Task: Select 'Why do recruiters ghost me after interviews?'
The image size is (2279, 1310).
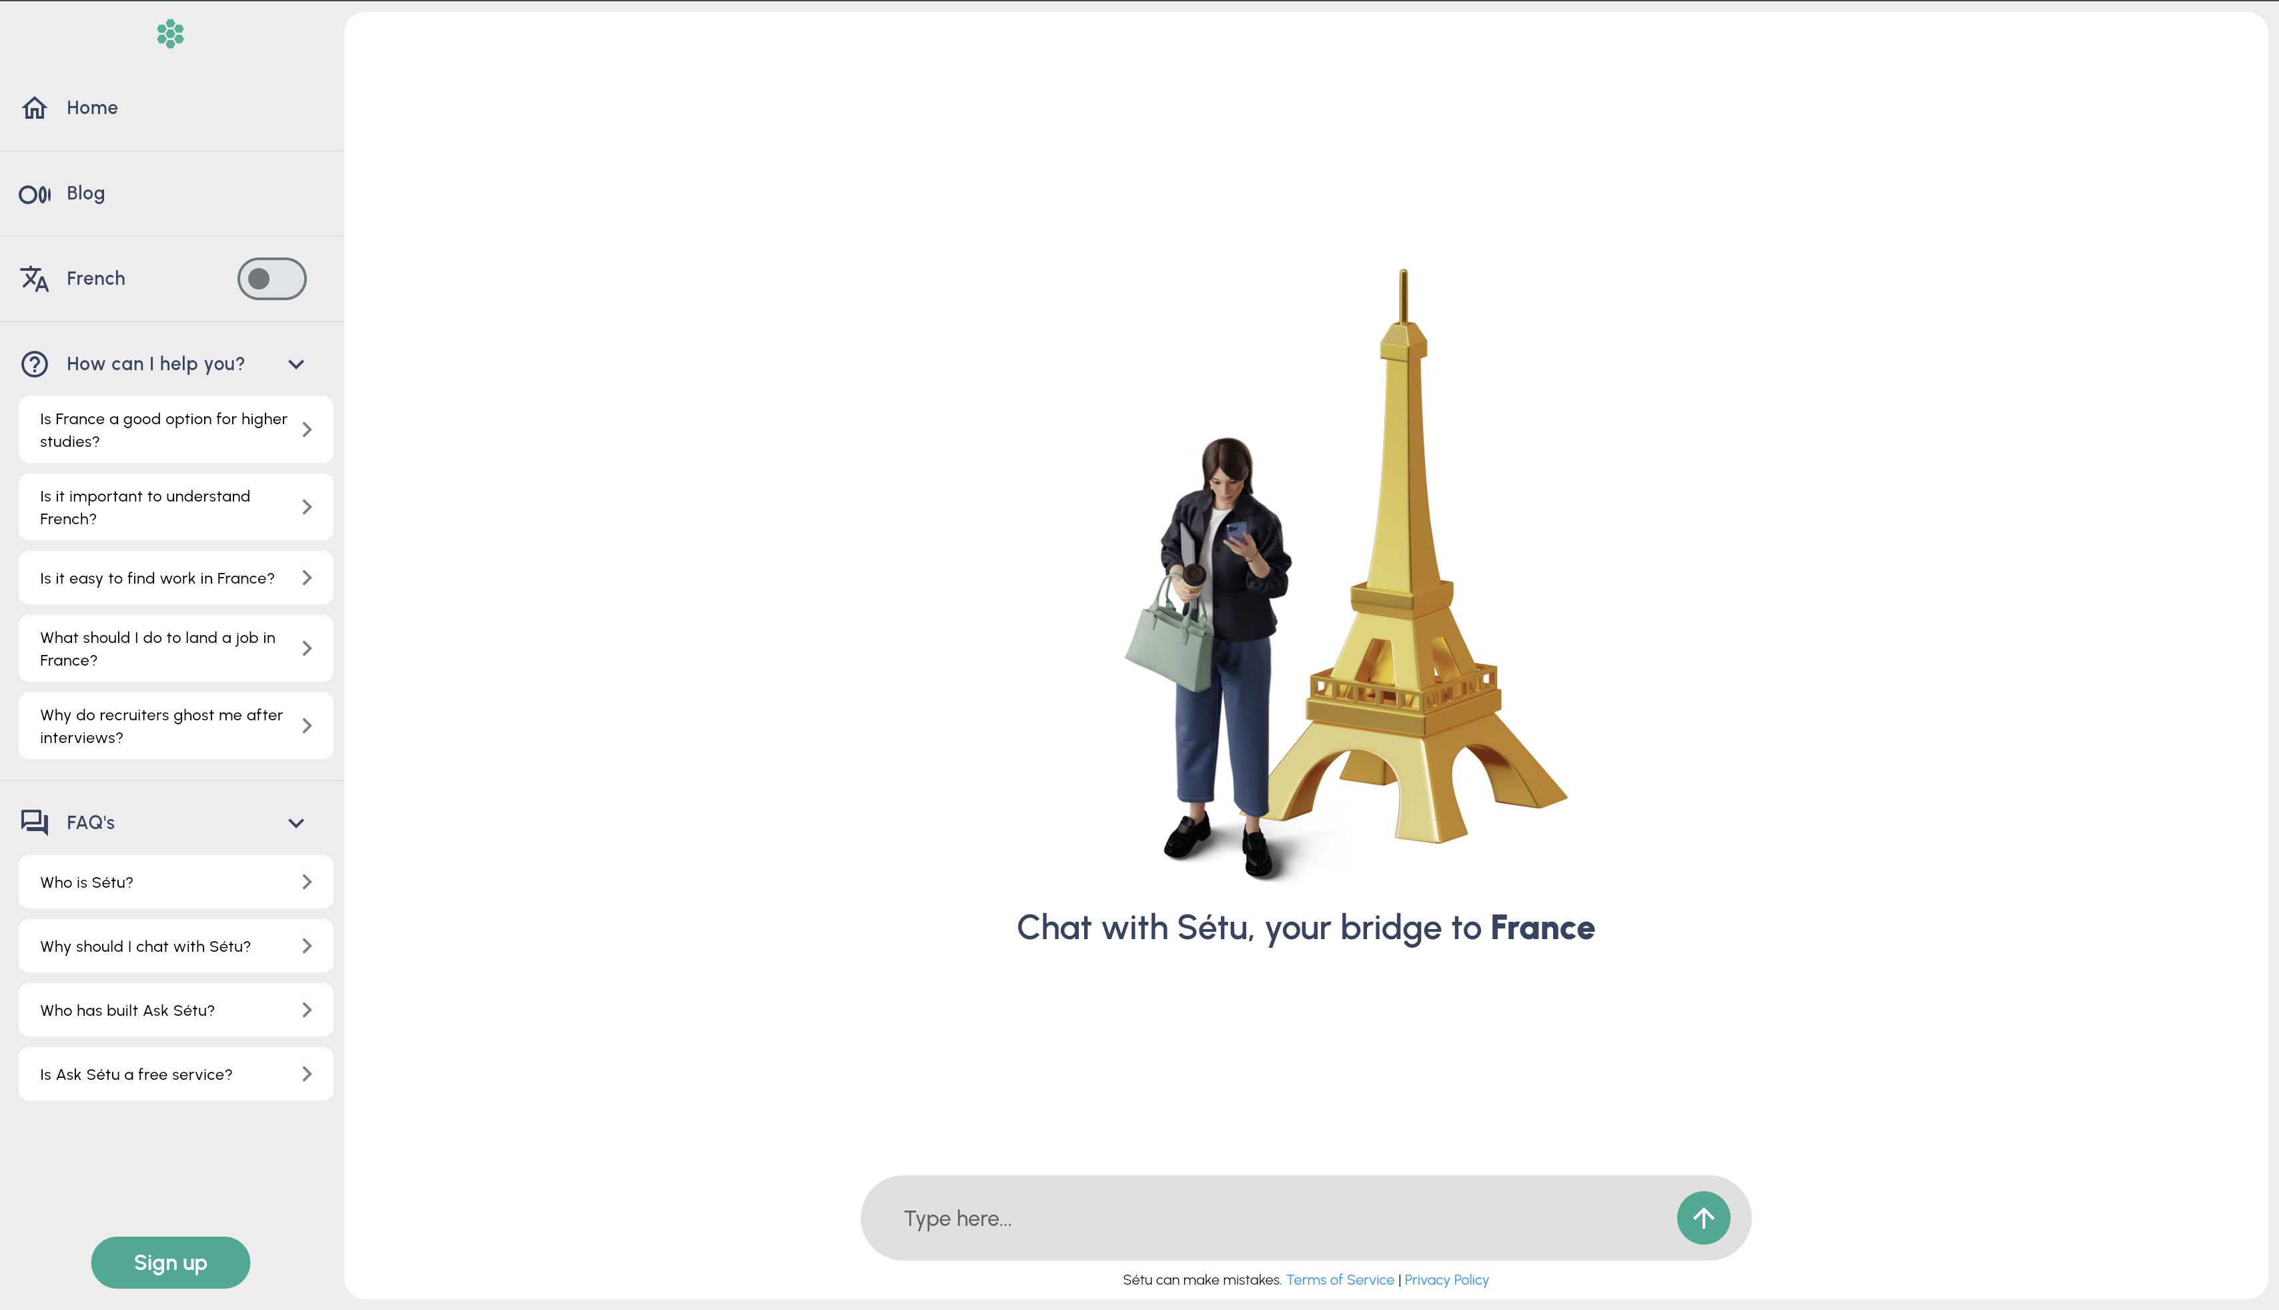Action: click(x=175, y=726)
